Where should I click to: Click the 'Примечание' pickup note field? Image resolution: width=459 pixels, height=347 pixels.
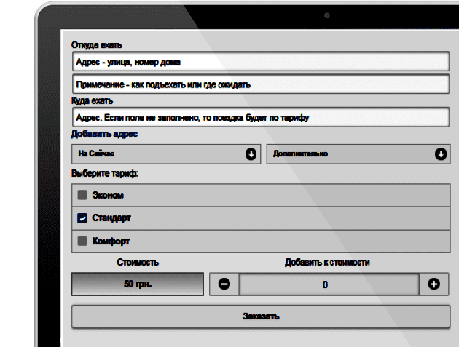coord(261,84)
